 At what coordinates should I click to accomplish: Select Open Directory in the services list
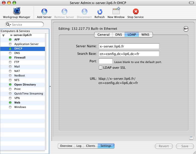point(25,84)
